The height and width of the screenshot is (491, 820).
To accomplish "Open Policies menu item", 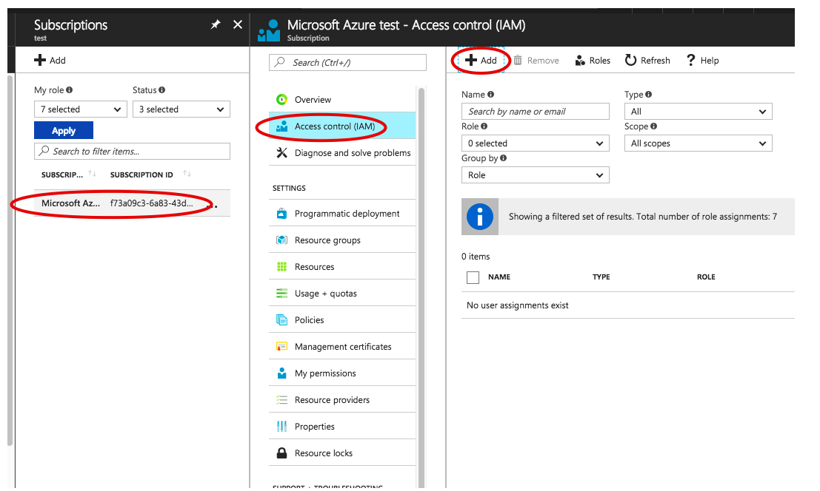I will (x=342, y=320).
